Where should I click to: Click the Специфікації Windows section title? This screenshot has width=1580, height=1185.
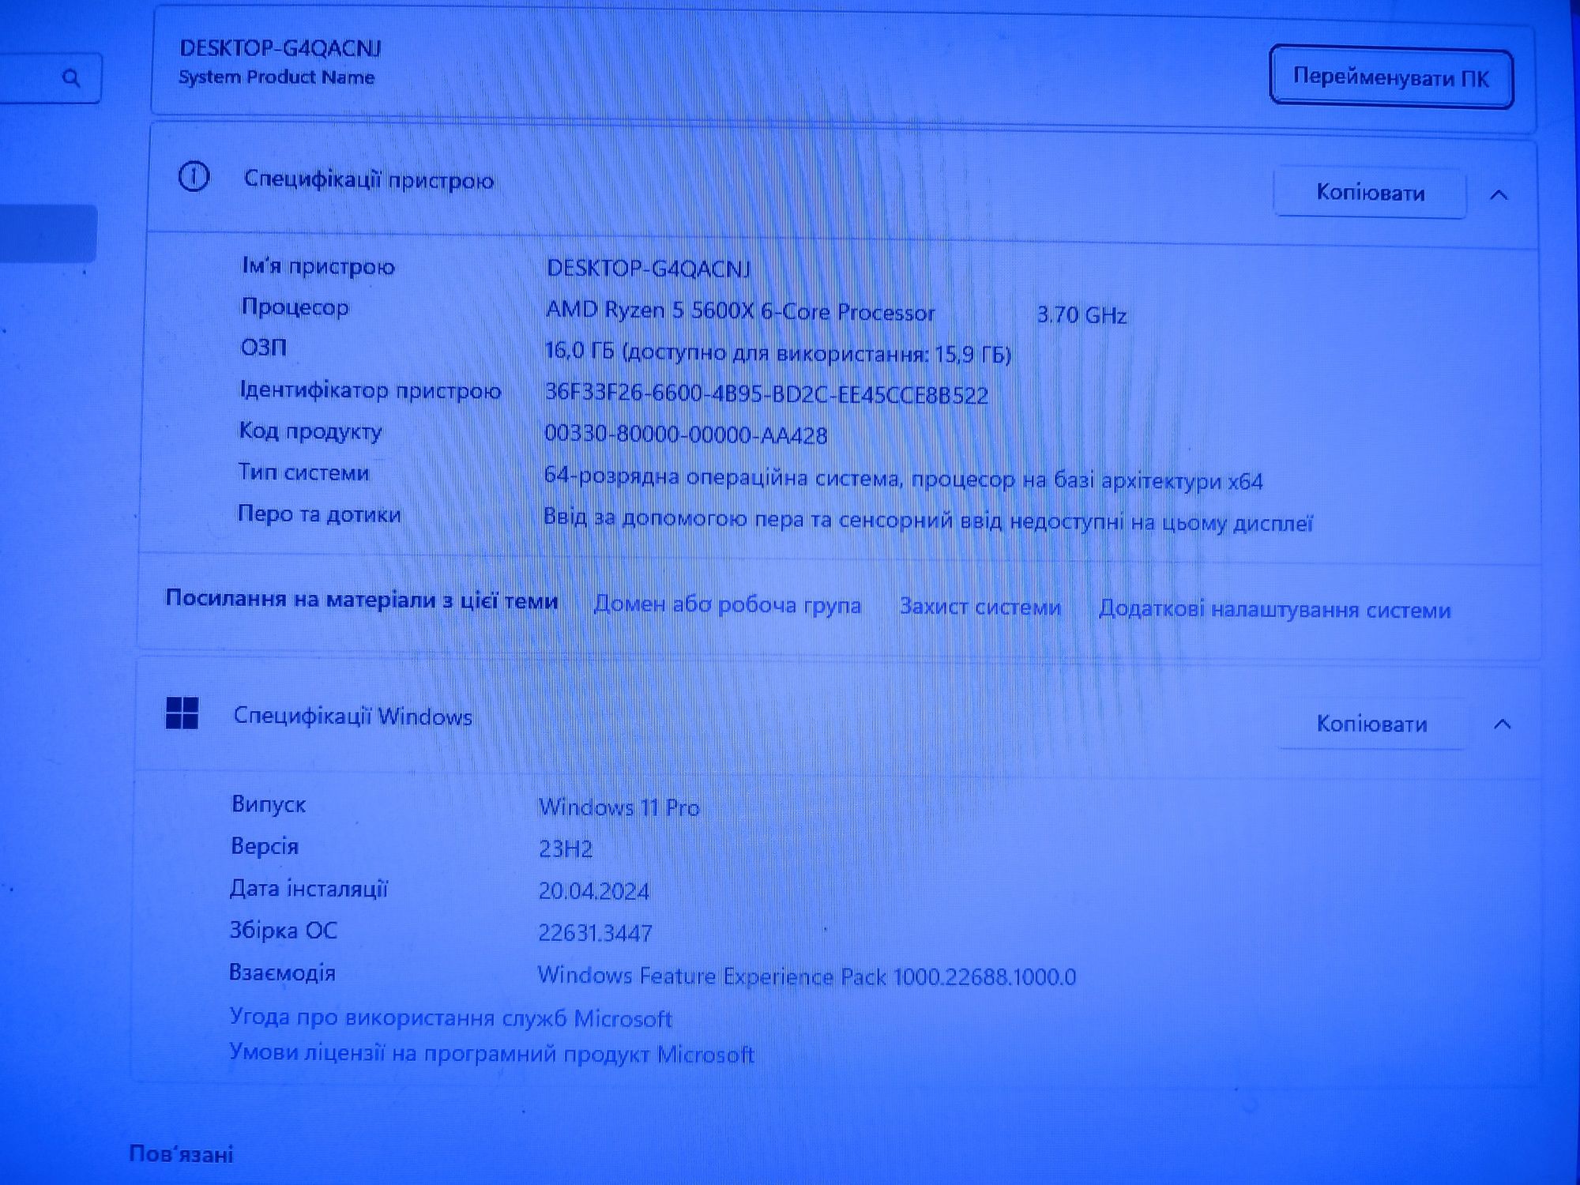coord(352,716)
